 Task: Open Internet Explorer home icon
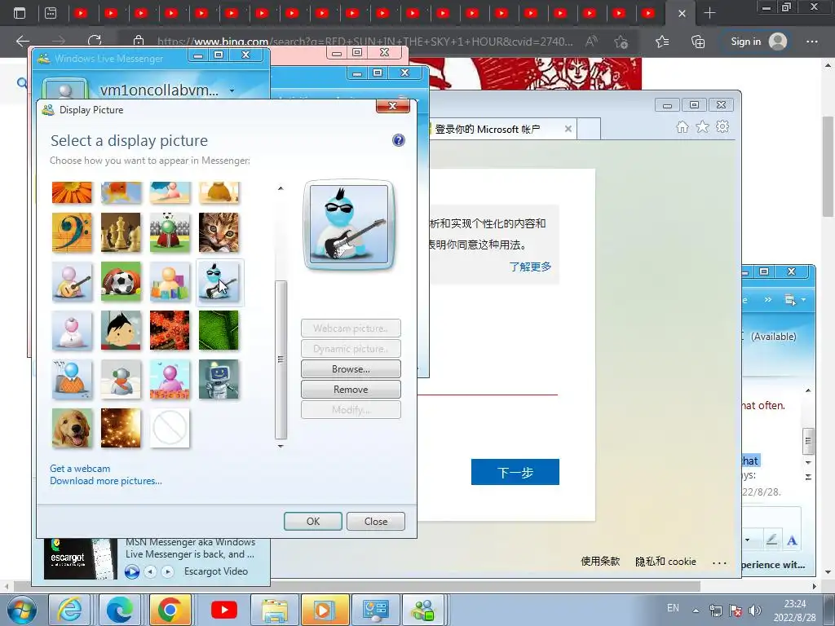coord(683,126)
